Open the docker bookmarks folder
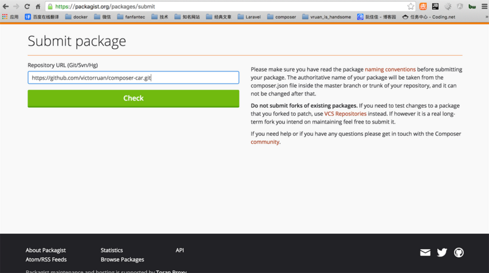The height and width of the screenshot is (273, 489). click(x=76, y=17)
